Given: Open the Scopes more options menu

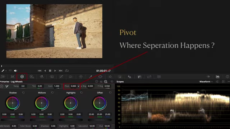Looking at the screenshot, I should pyautogui.click(x=229, y=82).
